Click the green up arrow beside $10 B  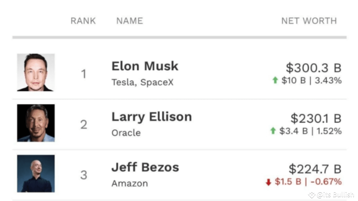click(x=275, y=80)
